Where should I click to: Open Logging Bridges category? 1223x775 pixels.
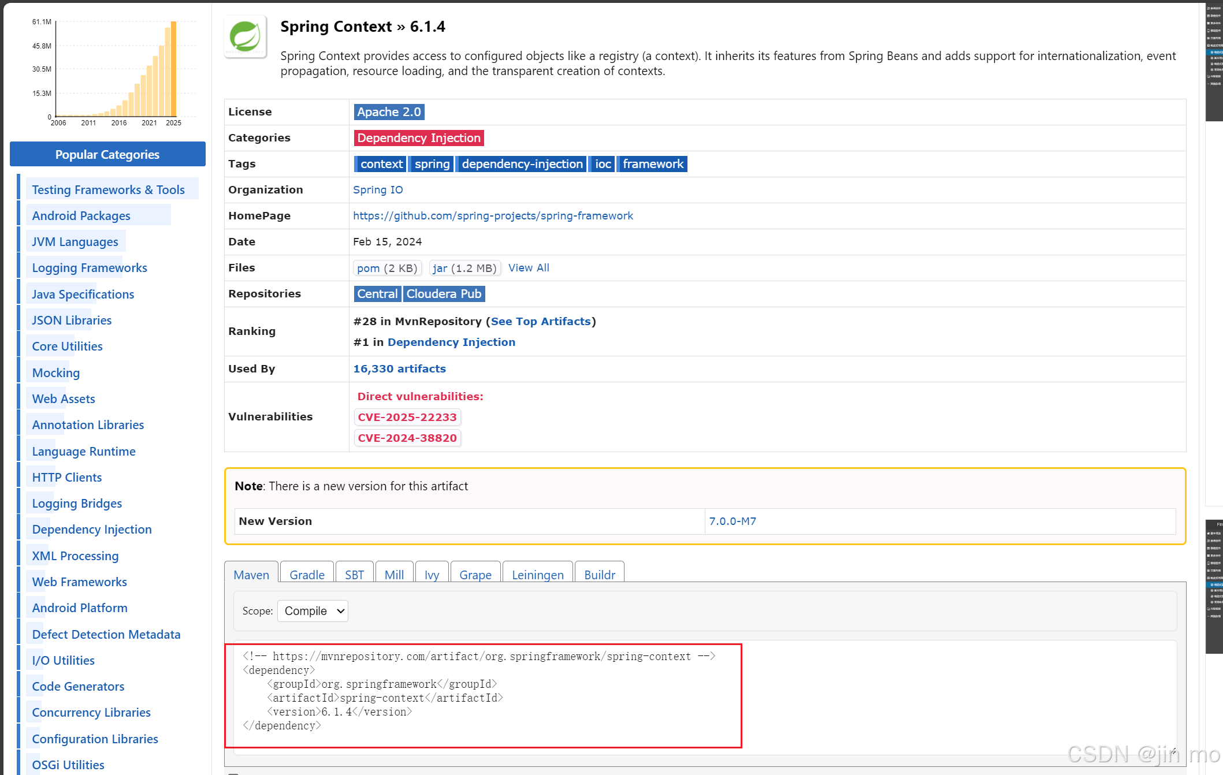click(77, 504)
